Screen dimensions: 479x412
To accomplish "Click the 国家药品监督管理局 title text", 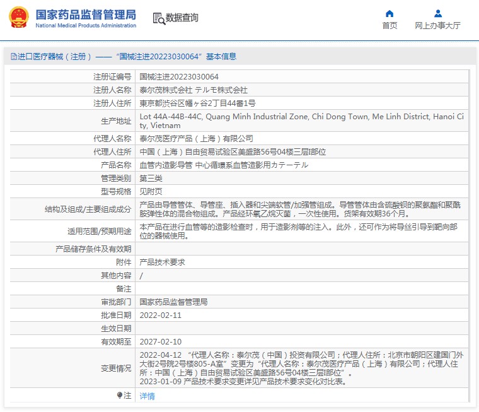I will [x=85, y=14].
